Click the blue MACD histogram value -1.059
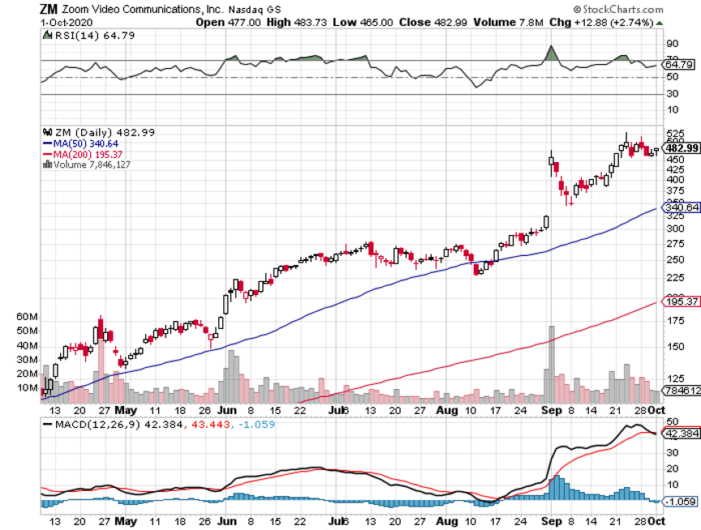 (x=256, y=424)
